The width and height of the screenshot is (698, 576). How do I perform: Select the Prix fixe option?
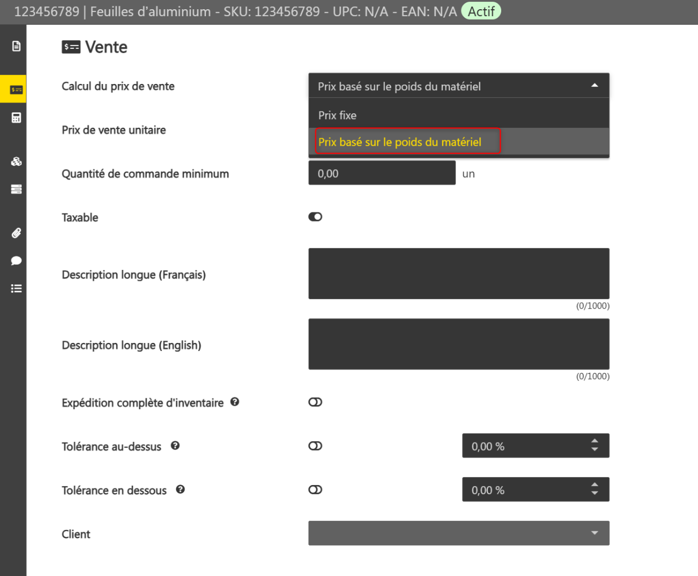[x=338, y=115]
